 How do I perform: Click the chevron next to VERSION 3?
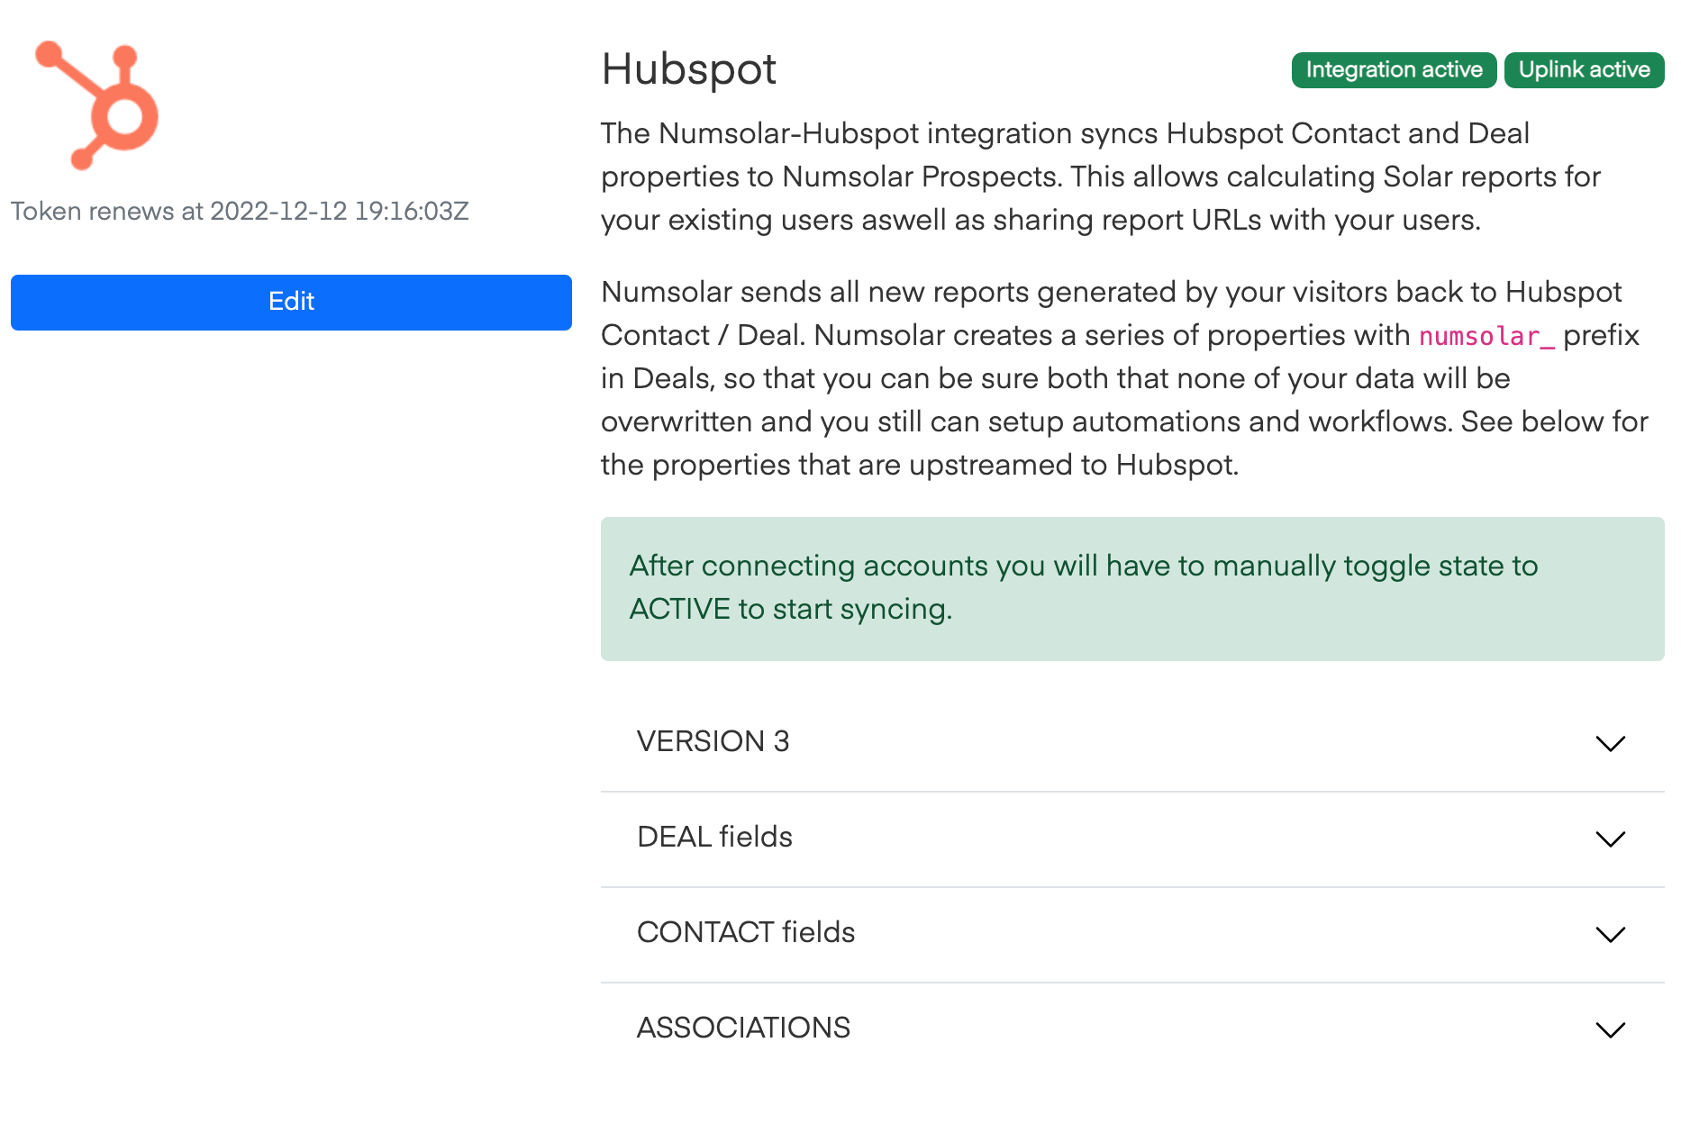point(1611,743)
